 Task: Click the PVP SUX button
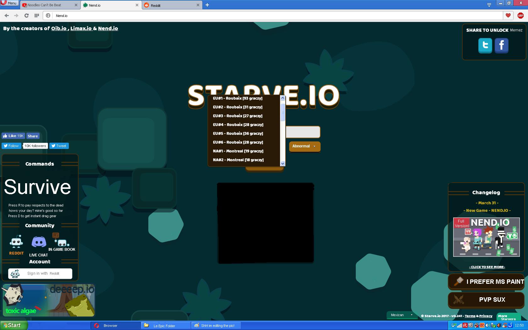click(486, 300)
